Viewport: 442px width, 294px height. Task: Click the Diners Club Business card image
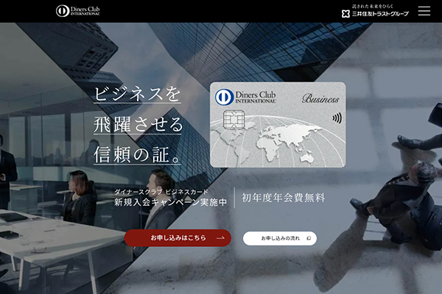278,125
